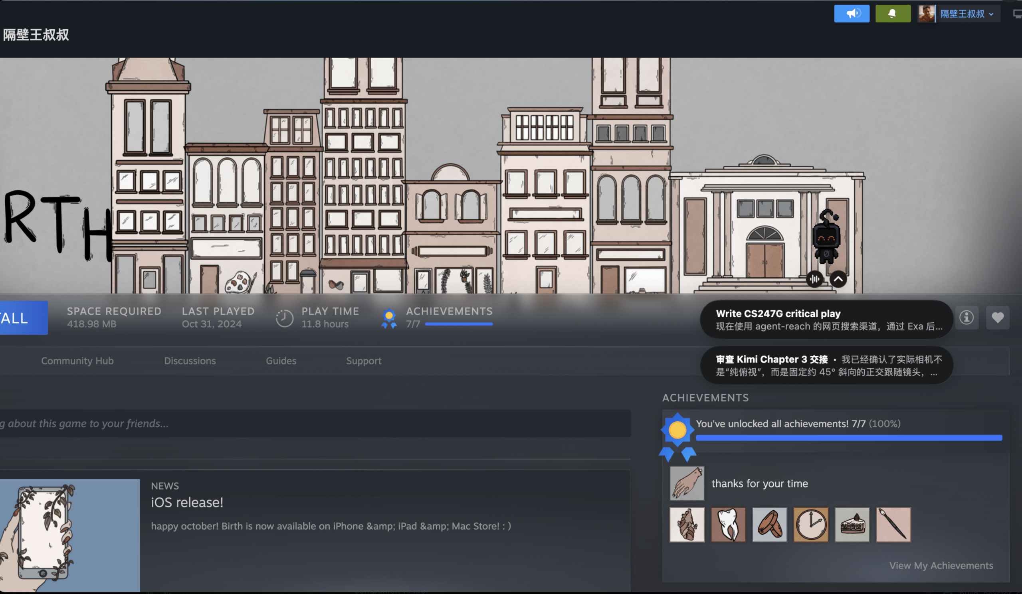The height and width of the screenshot is (594, 1022).
Task: Open View My Achievements link
Action: 941,566
